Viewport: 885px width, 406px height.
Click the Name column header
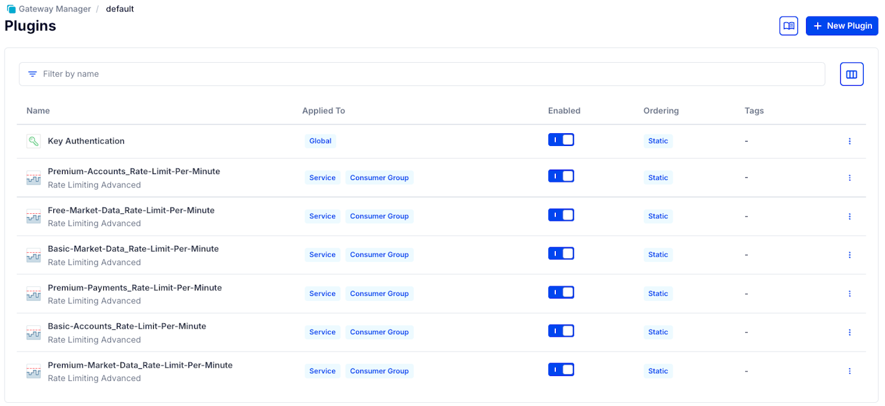(38, 110)
